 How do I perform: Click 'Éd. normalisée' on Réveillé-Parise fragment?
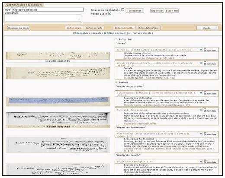tap(210, 134)
